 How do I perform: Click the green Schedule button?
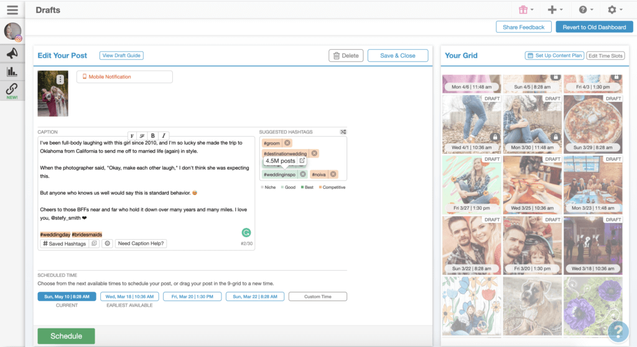click(66, 336)
